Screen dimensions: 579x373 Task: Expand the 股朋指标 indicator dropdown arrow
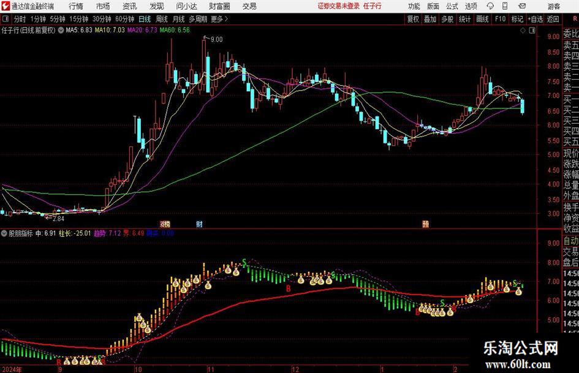coord(4,233)
